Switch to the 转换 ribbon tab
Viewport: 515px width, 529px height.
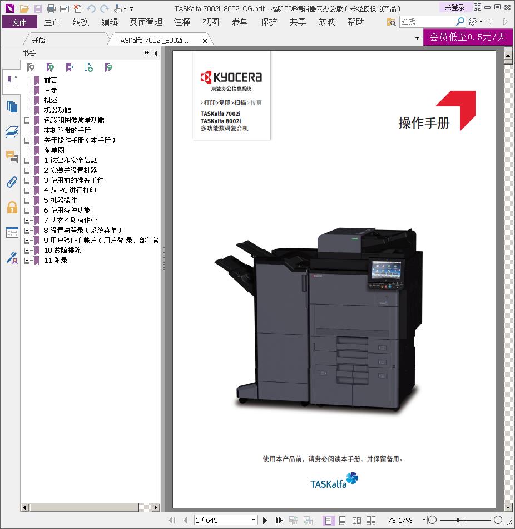[x=81, y=22]
